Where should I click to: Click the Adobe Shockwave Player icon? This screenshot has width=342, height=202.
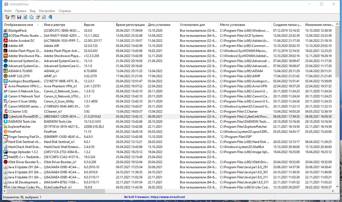click(6, 56)
